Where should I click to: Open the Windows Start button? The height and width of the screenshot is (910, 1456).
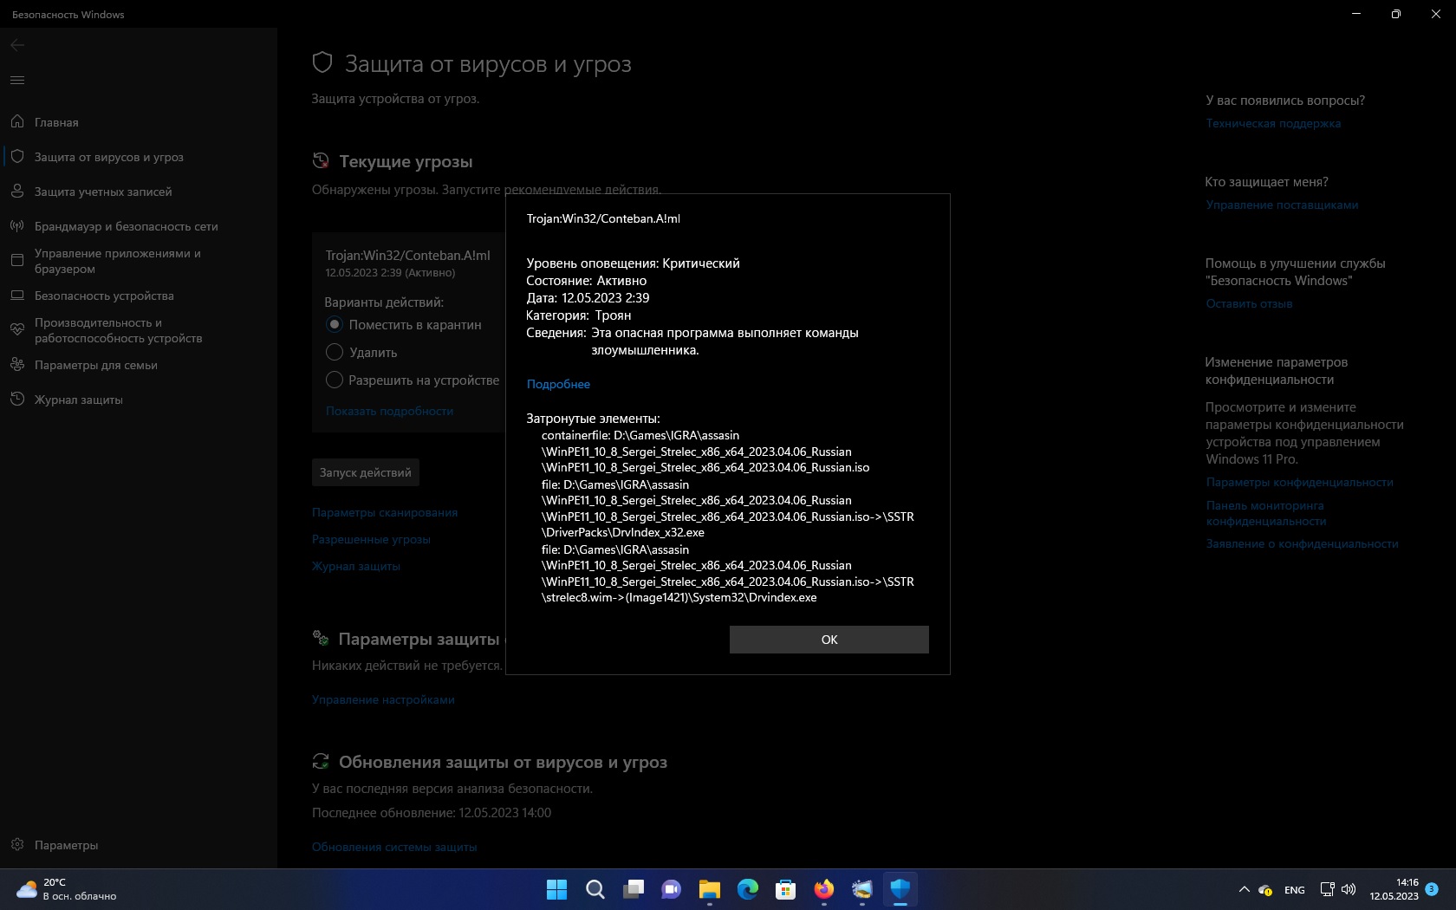(x=556, y=889)
